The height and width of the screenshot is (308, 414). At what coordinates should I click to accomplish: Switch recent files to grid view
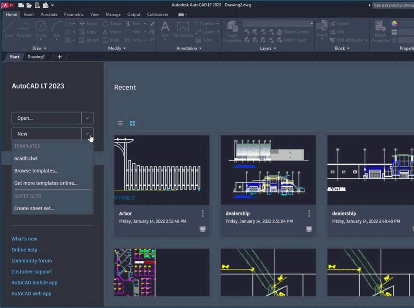tap(132, 123)
